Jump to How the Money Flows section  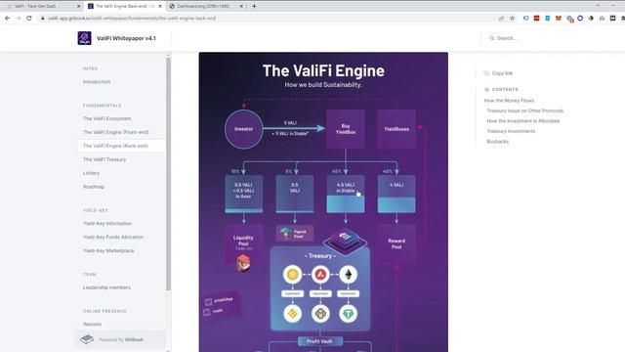tap(509, 101)
